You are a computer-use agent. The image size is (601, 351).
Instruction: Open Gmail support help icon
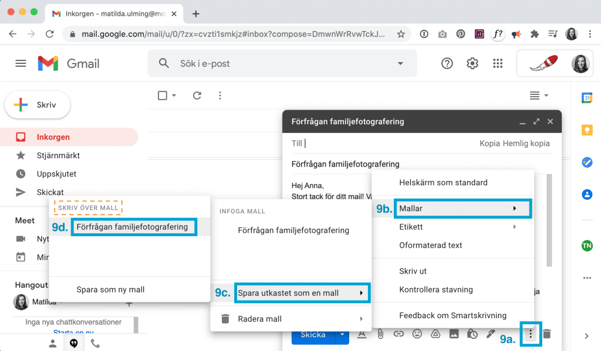click(447, 63)
